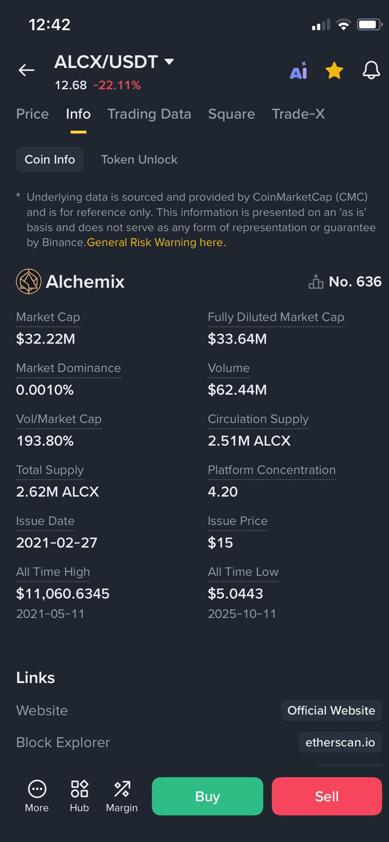
Task: Switch to the Trading Data tab
Action: click(x=149, y=114)
